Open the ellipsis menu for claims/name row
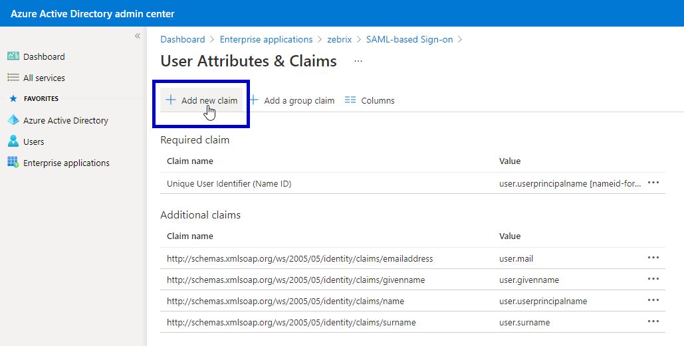 click(x=653, y=300)
